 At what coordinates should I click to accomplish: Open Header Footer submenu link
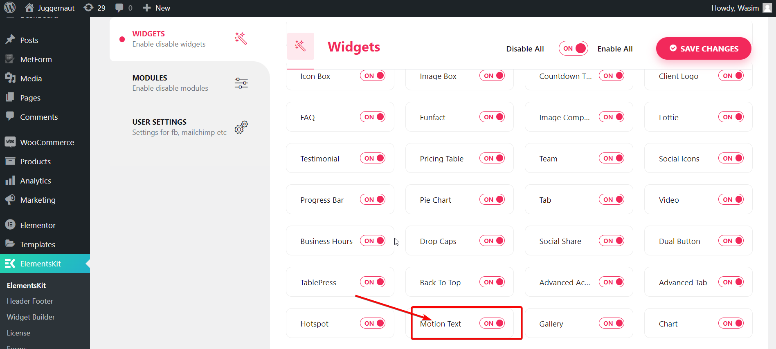click(30, 301)
